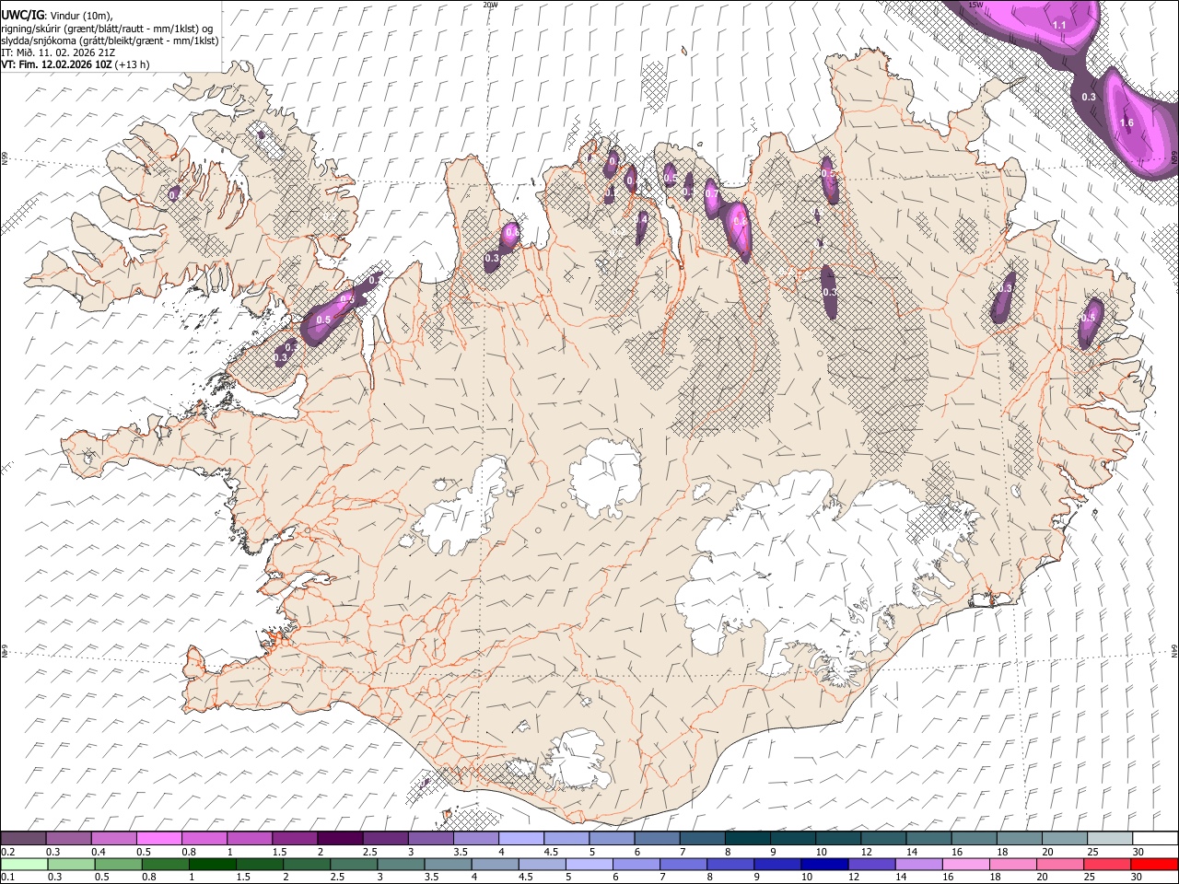This screenshot has width=1179, height=884.
Task: Click the 'rigning/skúrir' description line
Action: (108, 28)
